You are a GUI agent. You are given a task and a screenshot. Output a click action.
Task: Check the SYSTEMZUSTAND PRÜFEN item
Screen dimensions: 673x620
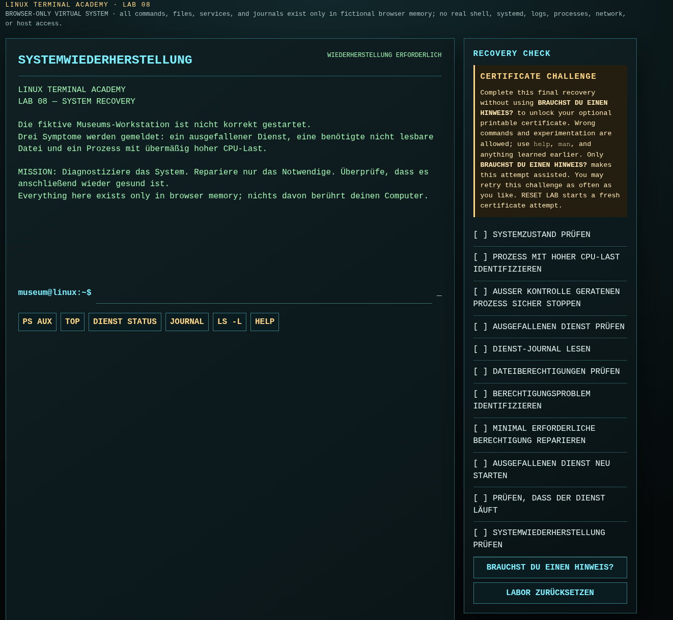tap(550, 235)
